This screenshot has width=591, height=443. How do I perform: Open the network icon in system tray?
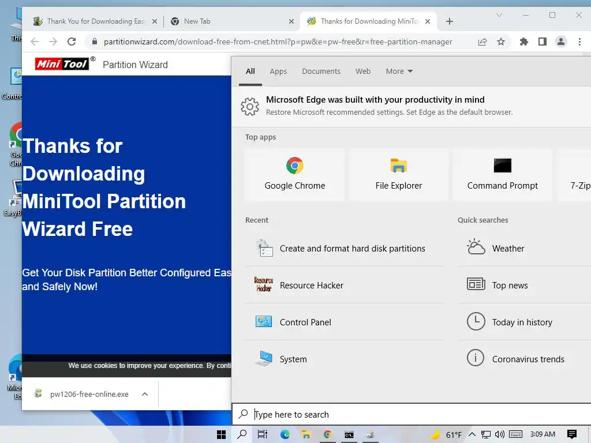[486, 434]
